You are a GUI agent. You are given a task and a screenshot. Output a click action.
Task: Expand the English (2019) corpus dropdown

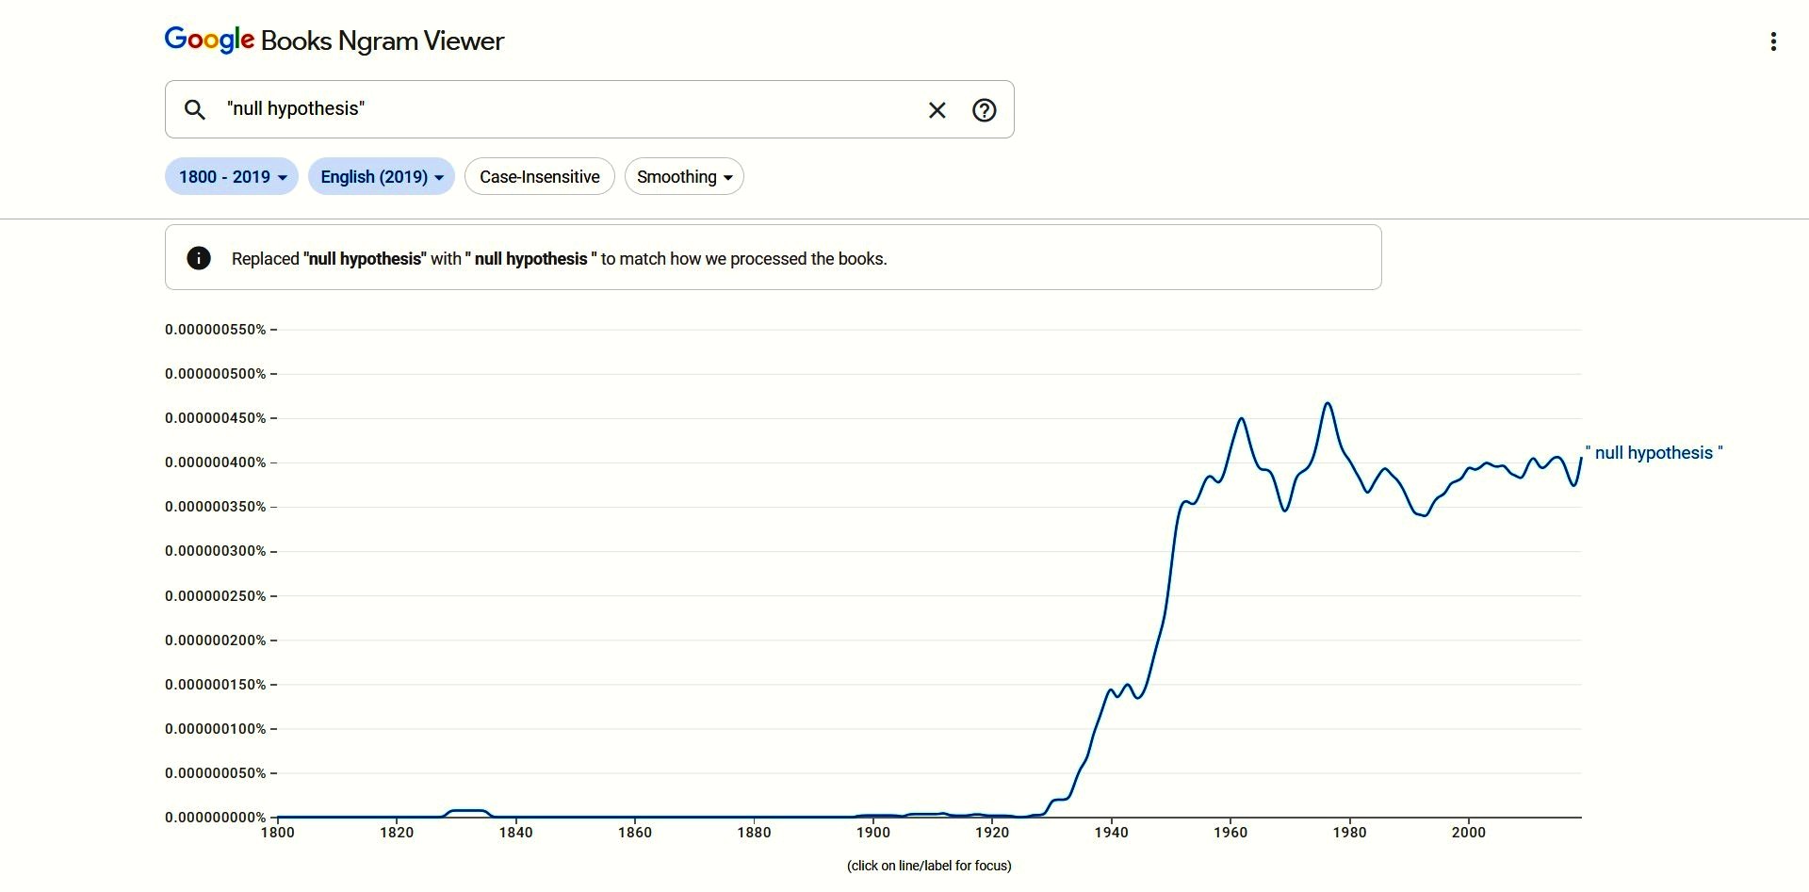coord(381,177)
